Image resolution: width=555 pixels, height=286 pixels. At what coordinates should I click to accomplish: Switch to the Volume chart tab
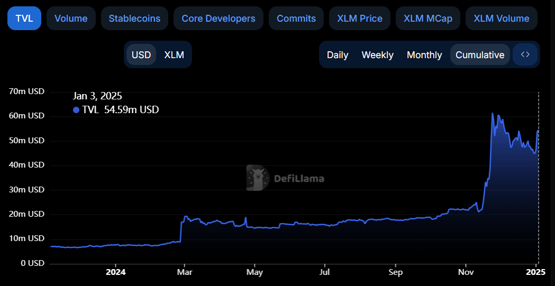(71, 19)
